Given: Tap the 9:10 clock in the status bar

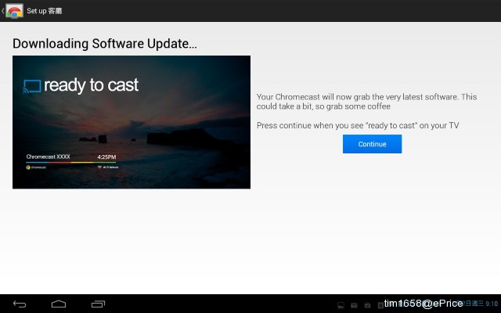Looking at the screenshot, I should click(492, 304).
